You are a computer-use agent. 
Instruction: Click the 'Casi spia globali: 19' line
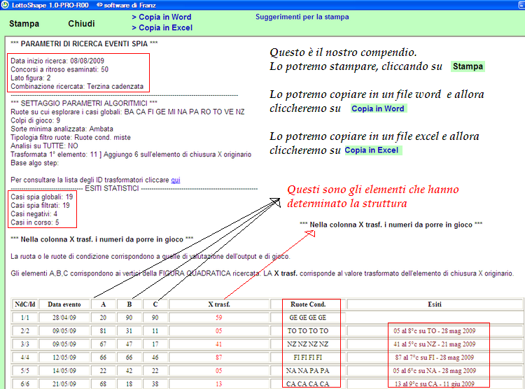click(41, 197)
